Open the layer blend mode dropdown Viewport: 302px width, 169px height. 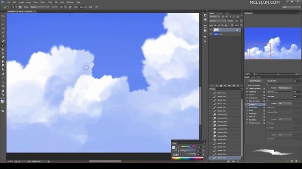coord(218,21)
